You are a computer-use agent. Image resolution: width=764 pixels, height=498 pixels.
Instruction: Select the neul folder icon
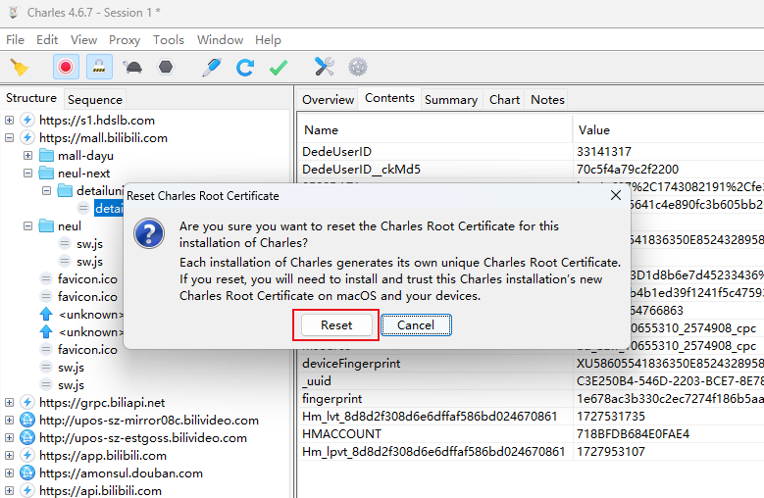click(46, 225)
